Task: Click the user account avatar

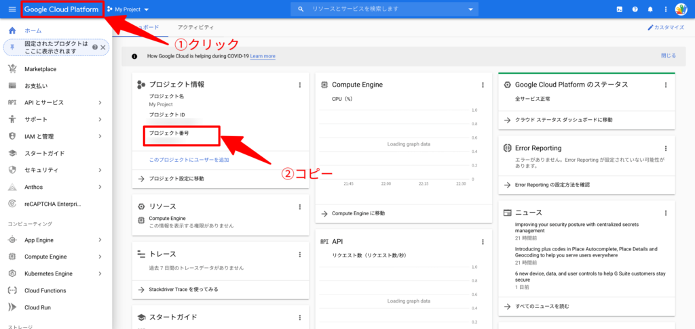Action: click(x=681, y=9)
